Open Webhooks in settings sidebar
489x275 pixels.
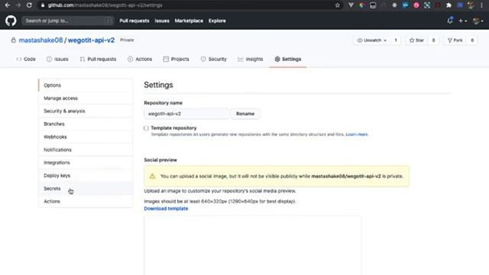tap(86, 137)
